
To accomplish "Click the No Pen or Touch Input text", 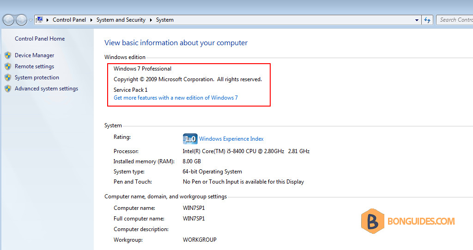I will pos(243,182).
